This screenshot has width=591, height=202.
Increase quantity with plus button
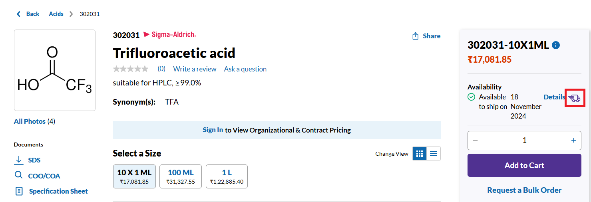573,141
